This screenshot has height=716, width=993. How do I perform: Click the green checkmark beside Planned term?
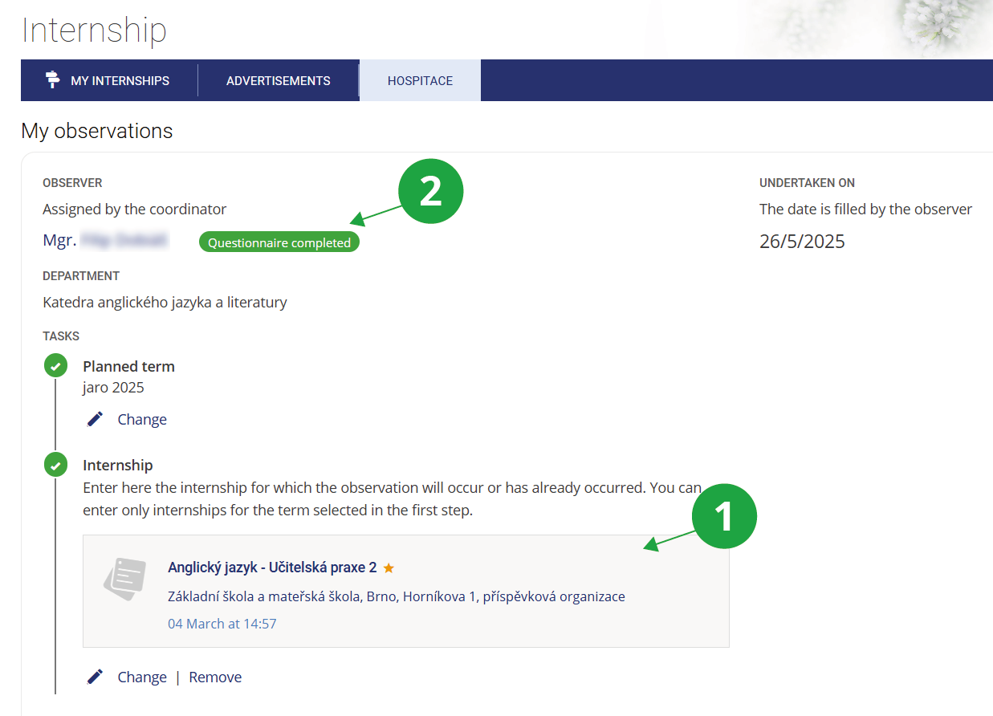[x=55, y=366]
